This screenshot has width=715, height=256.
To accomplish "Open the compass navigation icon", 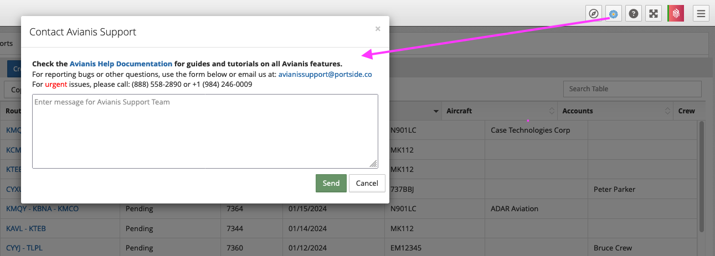I will point(594,13).
